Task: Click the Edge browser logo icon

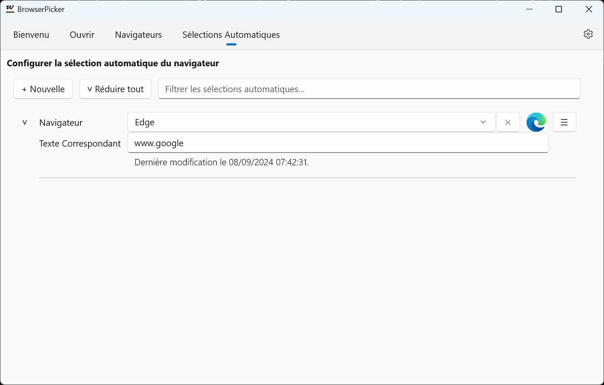Action: pos(536,122)
